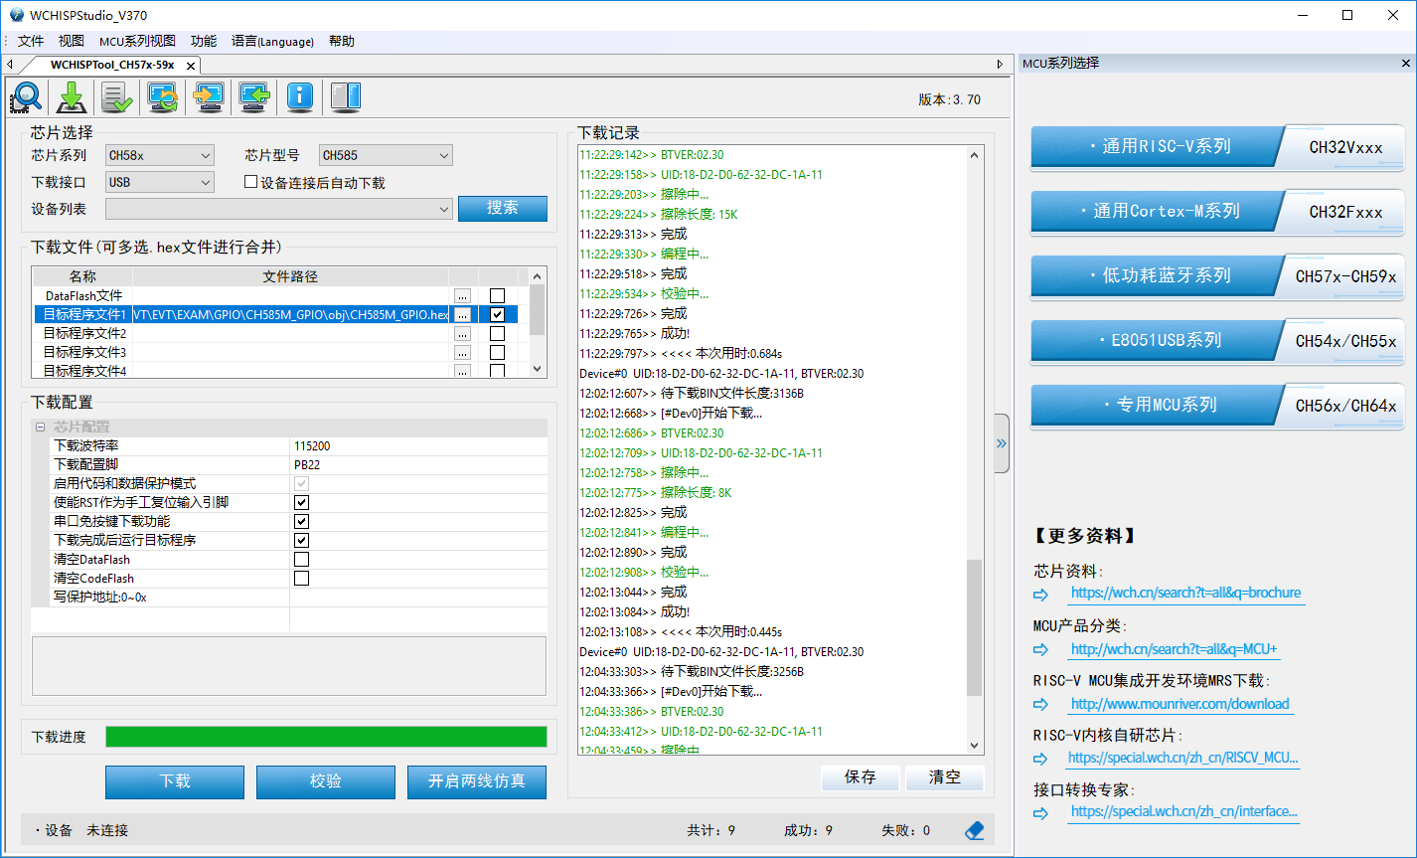
Task: Toggle 串口免按键下载功能 checkbox
Action: [x=301, y=521]
